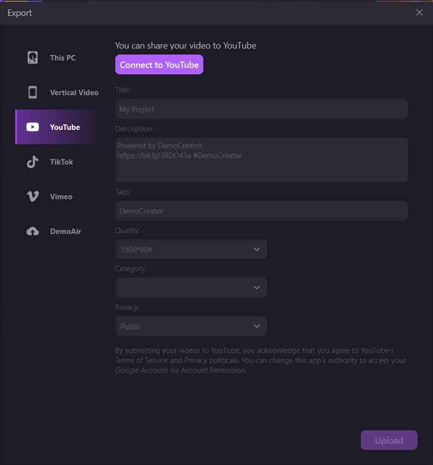433x465 pixels.
Task: Expand the empty Category dropdown
Action: (x=191, y=288)
